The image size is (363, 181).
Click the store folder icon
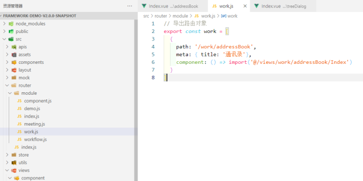[x=14, y=155]
